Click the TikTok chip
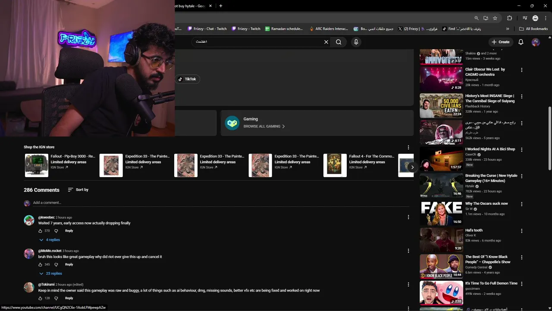552x311 pixels. coord(188,79)
